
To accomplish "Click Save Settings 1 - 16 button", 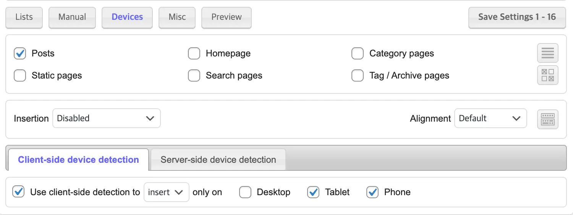I will click(x=517, y=17).
